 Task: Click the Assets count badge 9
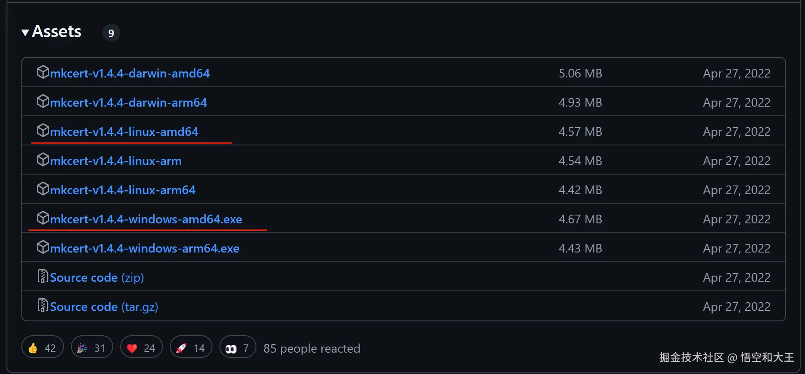[111, 33]
